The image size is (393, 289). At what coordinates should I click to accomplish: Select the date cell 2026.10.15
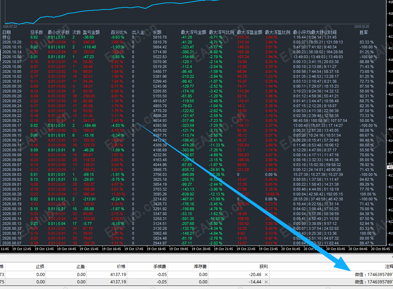[x=12, y=47]
